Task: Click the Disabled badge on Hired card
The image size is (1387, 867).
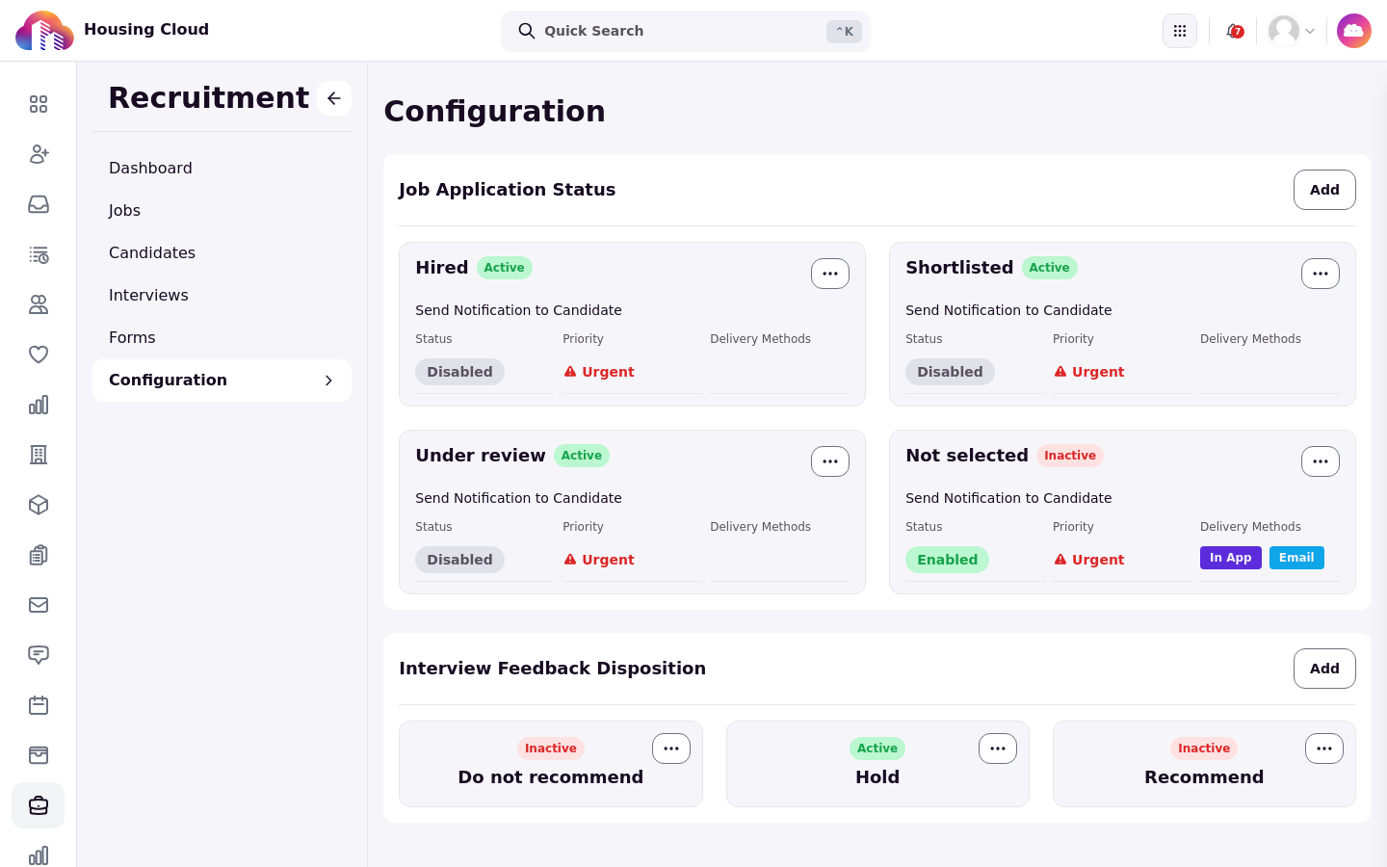Action: point(459,372)
